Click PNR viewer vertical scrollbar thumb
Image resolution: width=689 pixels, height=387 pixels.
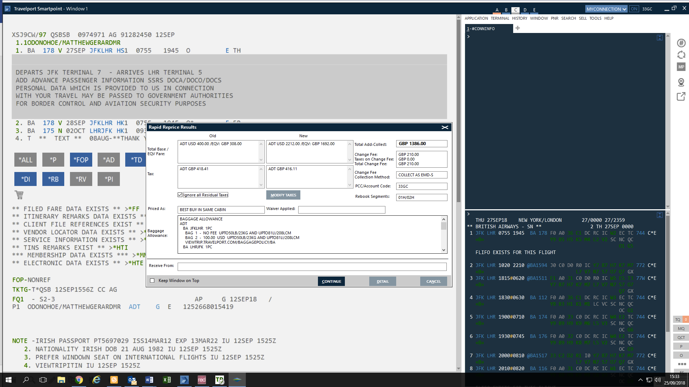pyautogui.click(x=459, y=111)
